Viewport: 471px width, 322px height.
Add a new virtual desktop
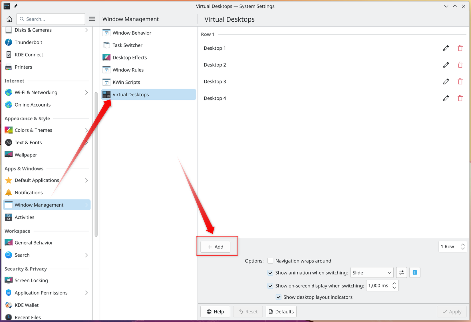[x=215, y=247]
